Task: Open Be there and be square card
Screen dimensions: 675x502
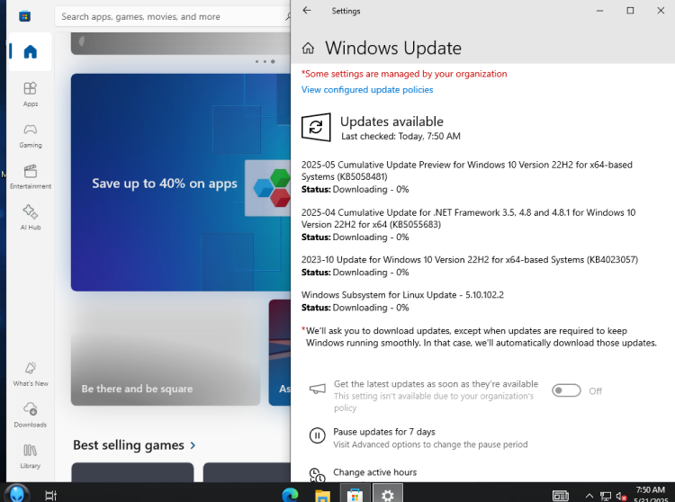Action: click(166, 353)
